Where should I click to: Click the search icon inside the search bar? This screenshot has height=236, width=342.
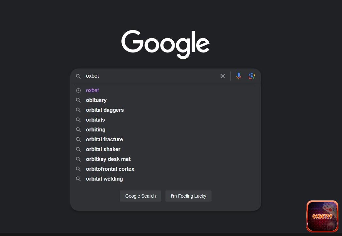(x=78, y=76)
